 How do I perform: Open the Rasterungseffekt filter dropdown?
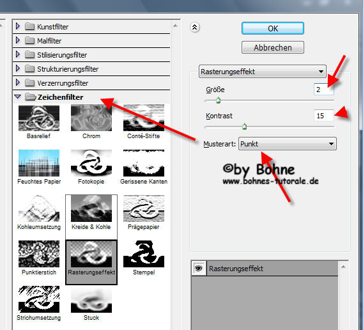pyautogui.click(x=263, y=72)
